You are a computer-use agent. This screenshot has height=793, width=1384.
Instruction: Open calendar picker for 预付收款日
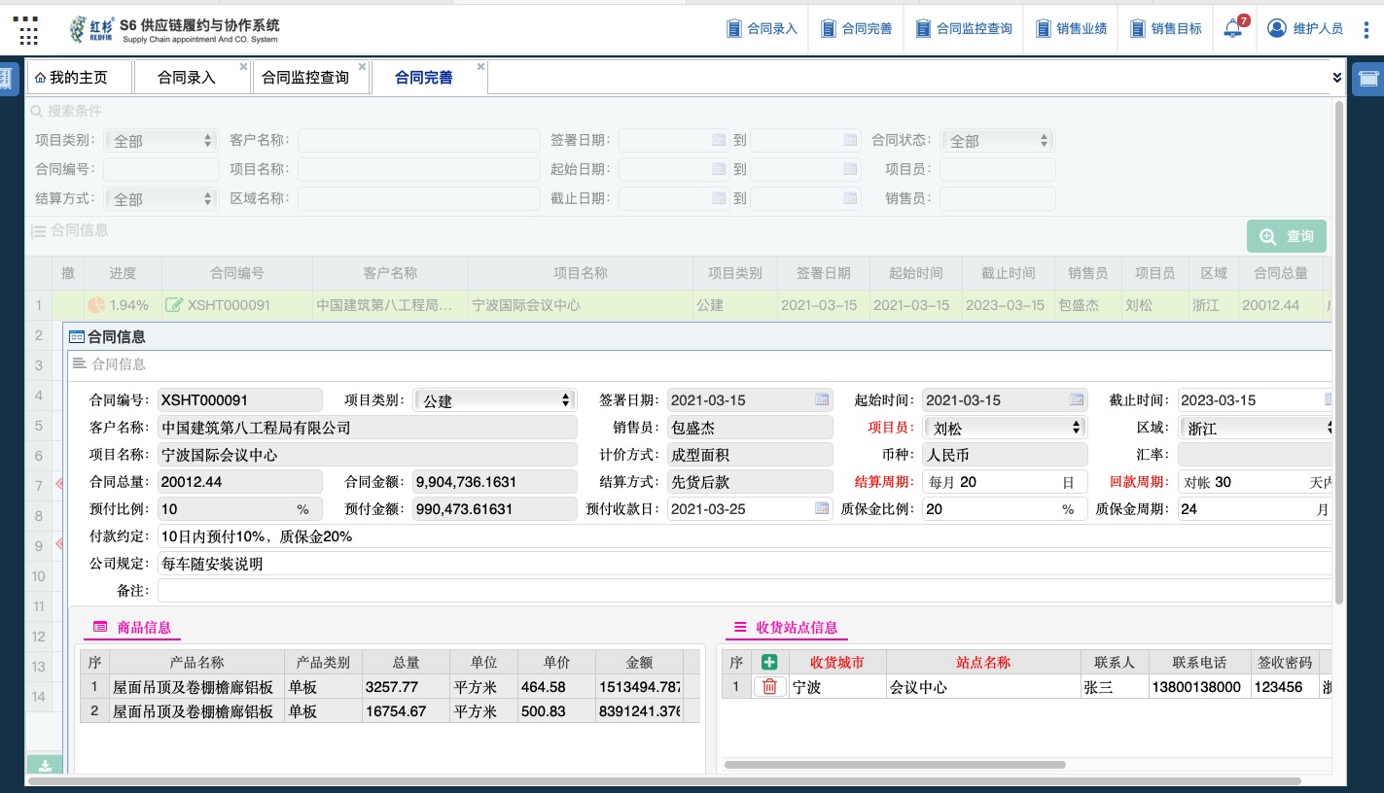pos(822,508)
